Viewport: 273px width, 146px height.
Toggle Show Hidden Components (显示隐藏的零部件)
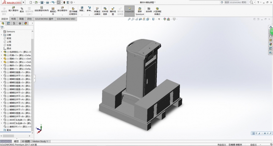coord(73,11)
